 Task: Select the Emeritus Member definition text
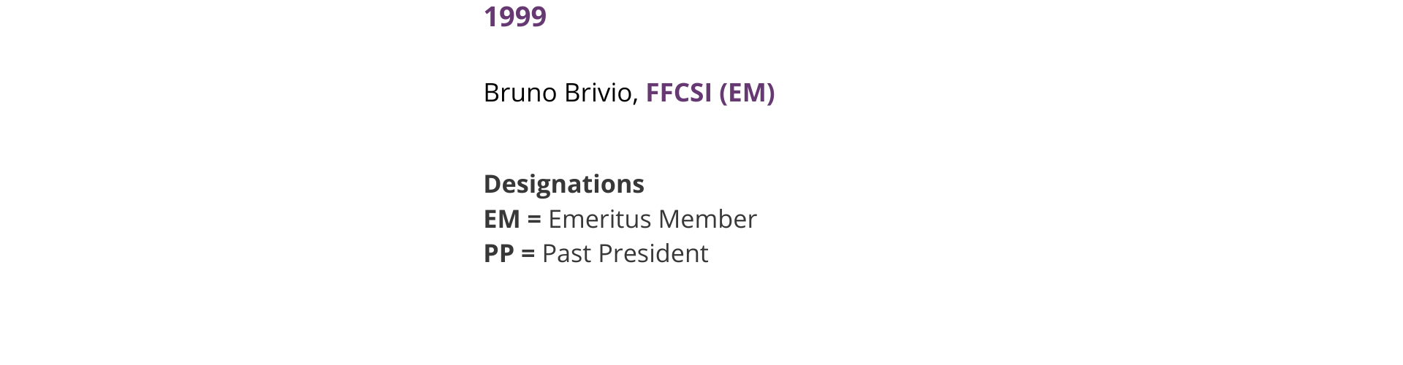point(652,219)
